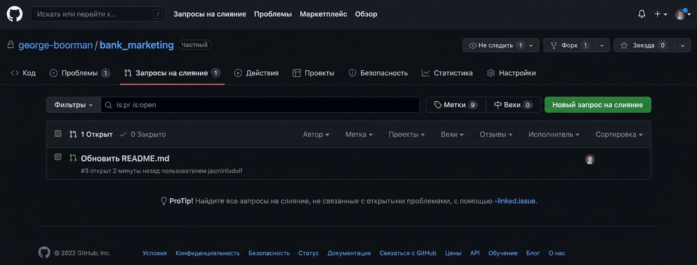Toggle the select-all pull requests checkbox
Screen dimensions: 697x265
pyautogui.click(x=58, y=133)
